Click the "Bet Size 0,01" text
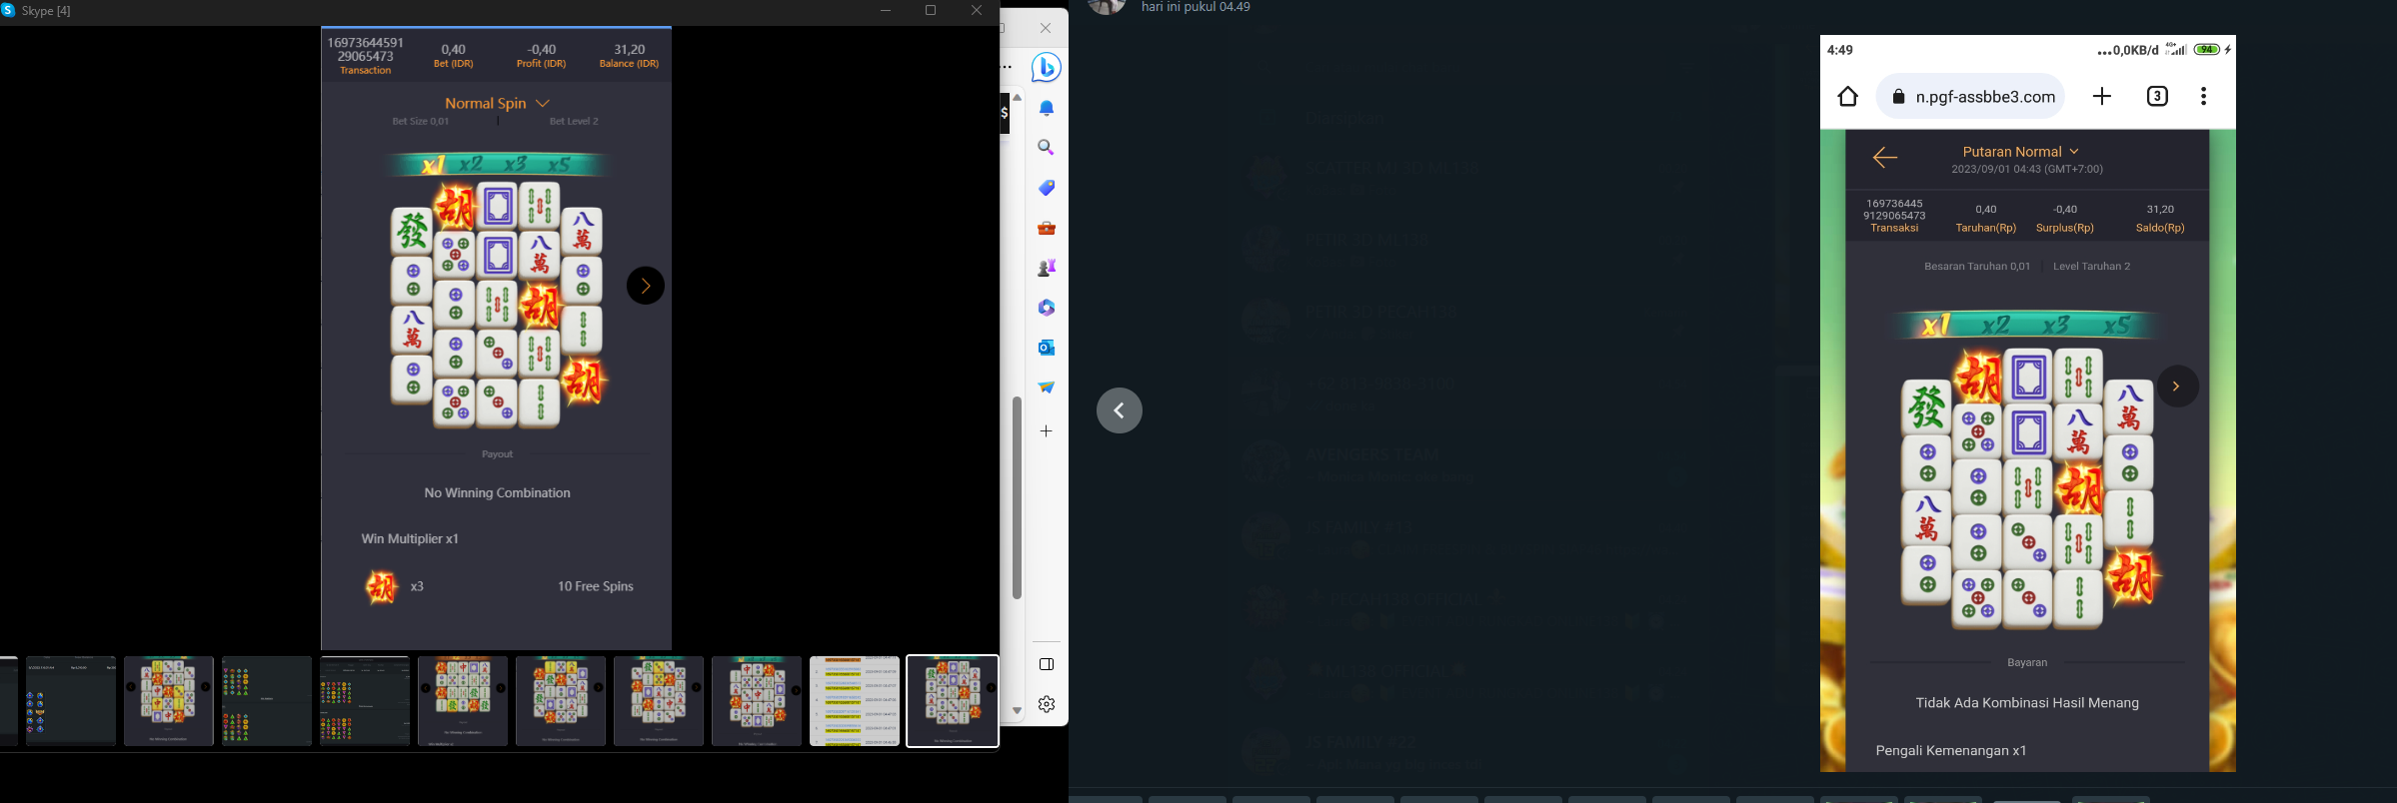Image resolution: width=2397 pixels, height=803 pixels. (420, 122)
